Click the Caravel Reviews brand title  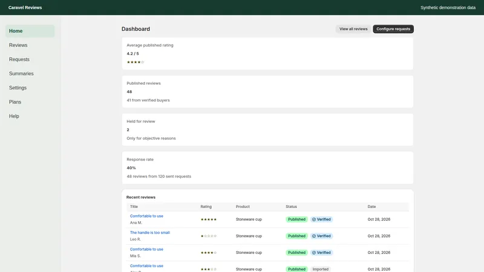25,8
